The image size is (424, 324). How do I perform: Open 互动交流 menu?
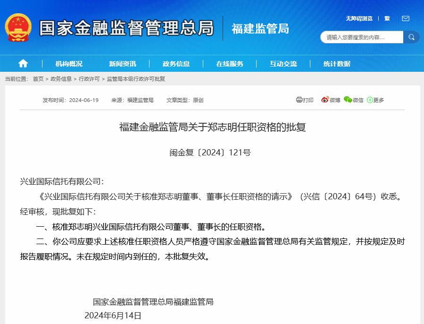283,64
